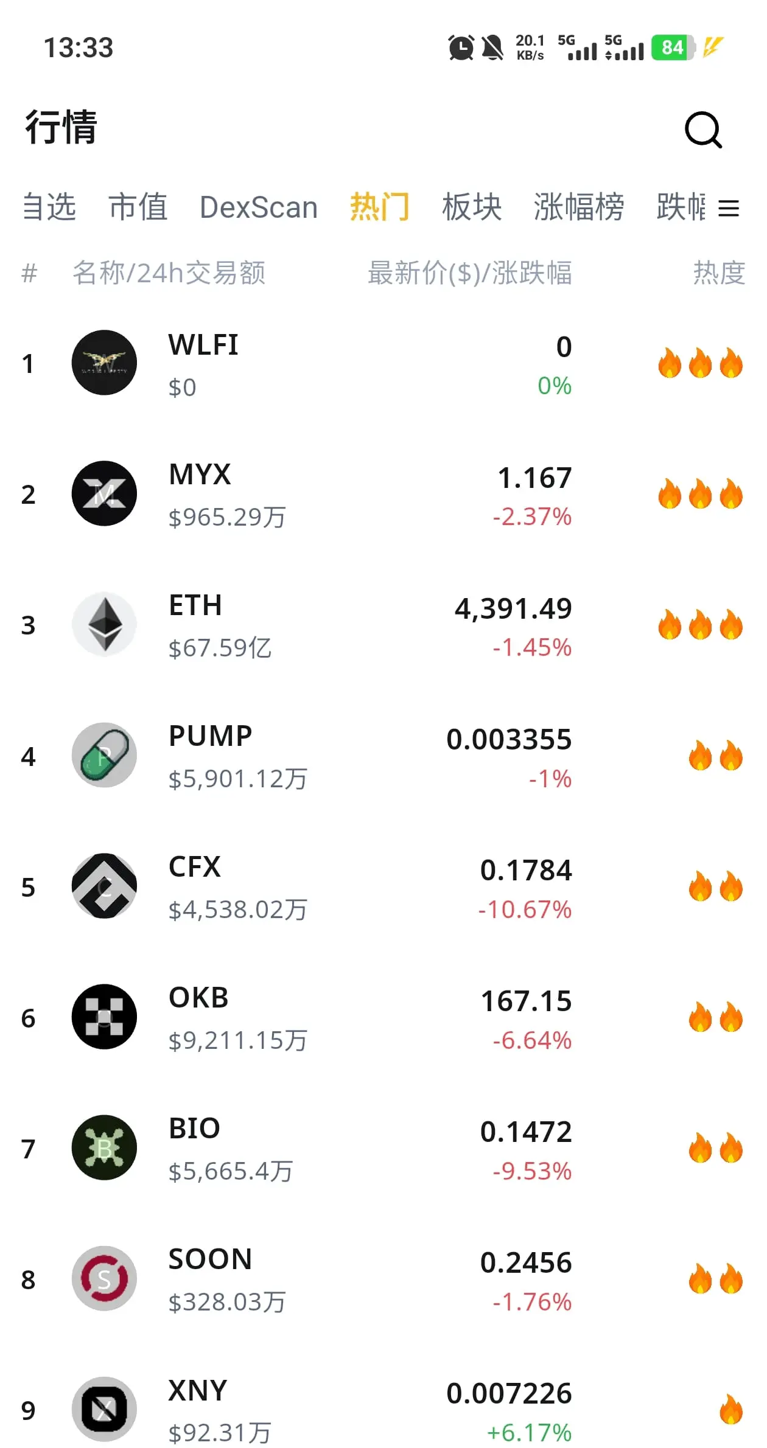The height and width of the screenshot is (1448, 767).
Task: Open the tab list hamburger menu
Action: [729, 209]
